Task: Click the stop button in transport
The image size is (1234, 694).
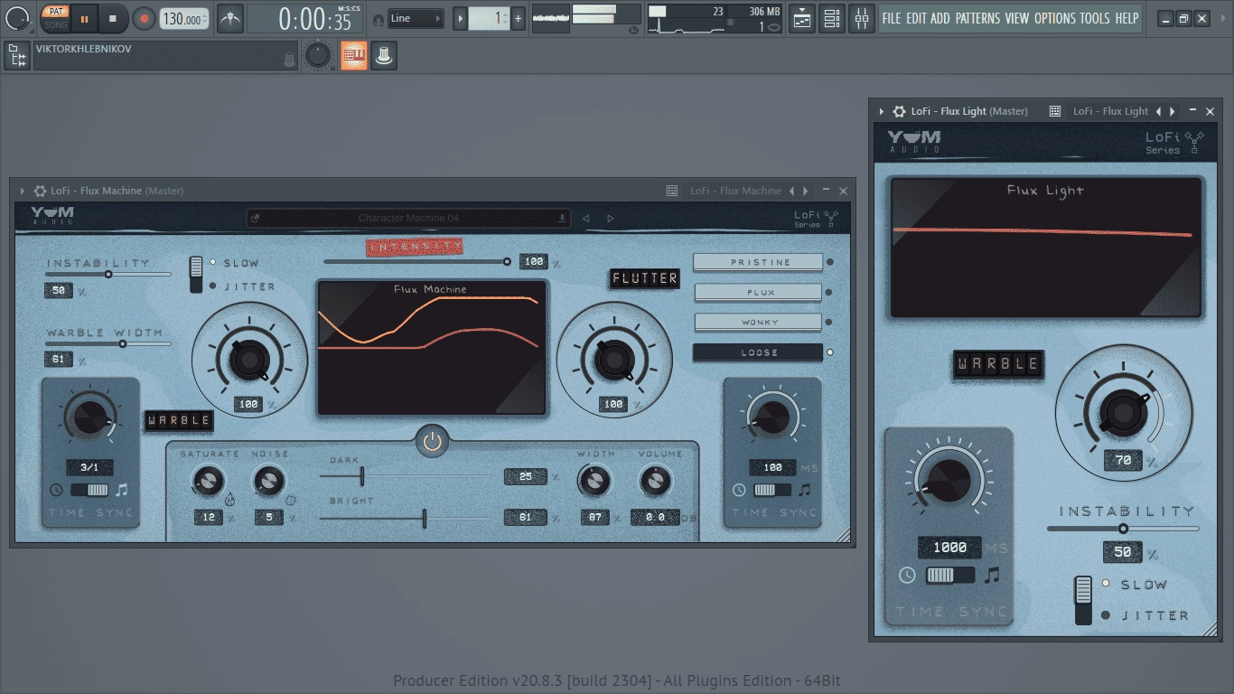Action: pyautogui.click(x=113, y=18)
